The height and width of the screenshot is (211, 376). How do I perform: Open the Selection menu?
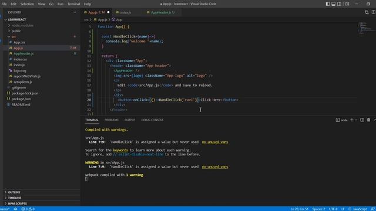click(27, 4)
